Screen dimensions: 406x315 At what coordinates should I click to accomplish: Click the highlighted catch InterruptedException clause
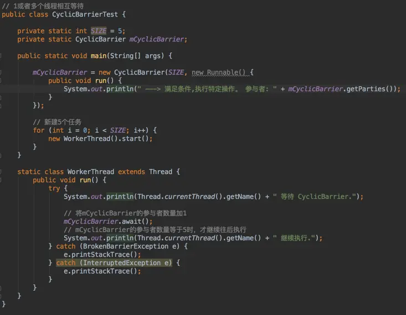coord(114,263)
